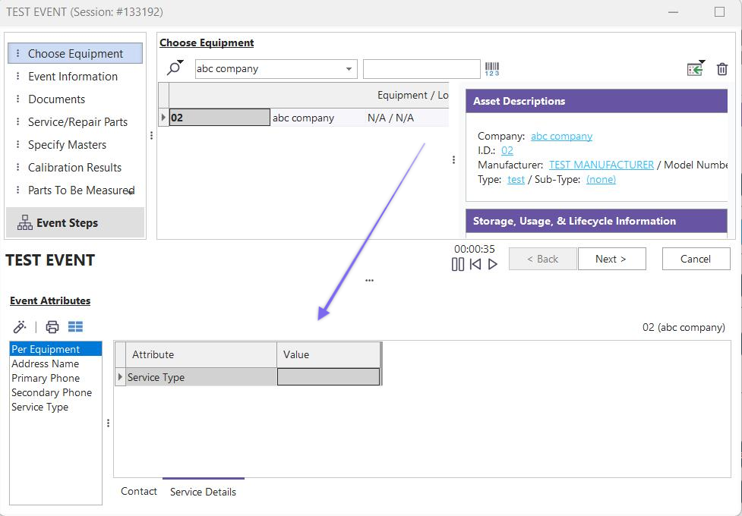Click the magic wand icon under Event Attributes
The width and height of the screenshot is (742, 516).
pos(20,327)
